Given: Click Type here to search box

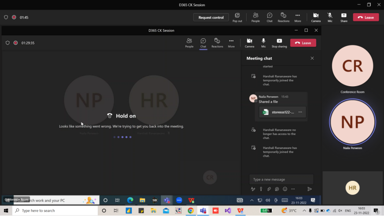Looking at the screenshot, I should (55, 211).
